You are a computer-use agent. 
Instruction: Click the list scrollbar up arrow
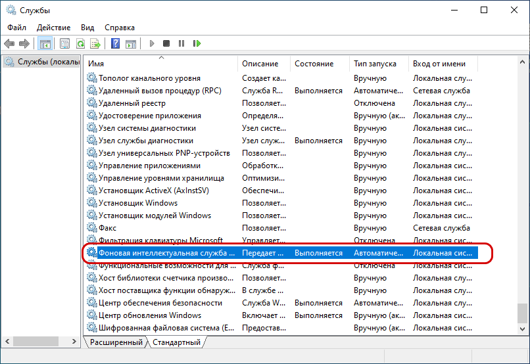[522, 62]
